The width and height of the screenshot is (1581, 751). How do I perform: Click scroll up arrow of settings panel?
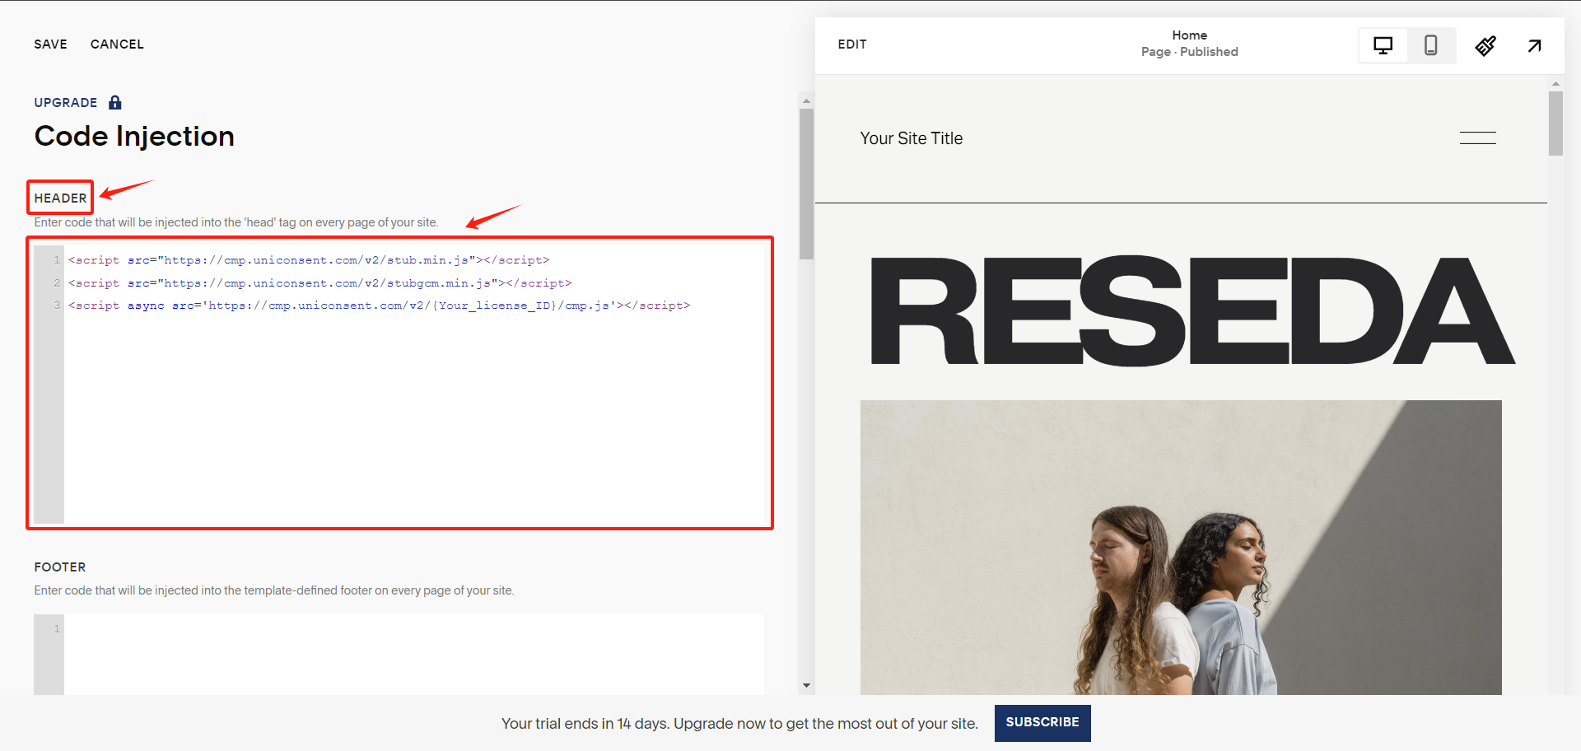tap(806, 101)
